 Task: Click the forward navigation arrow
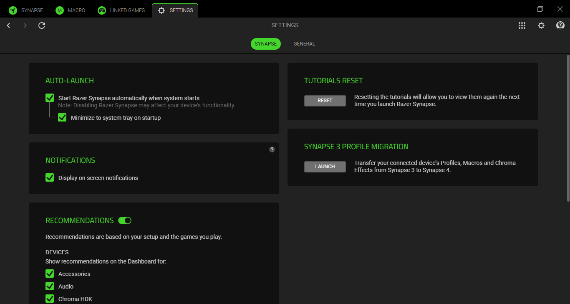[25, 25]
